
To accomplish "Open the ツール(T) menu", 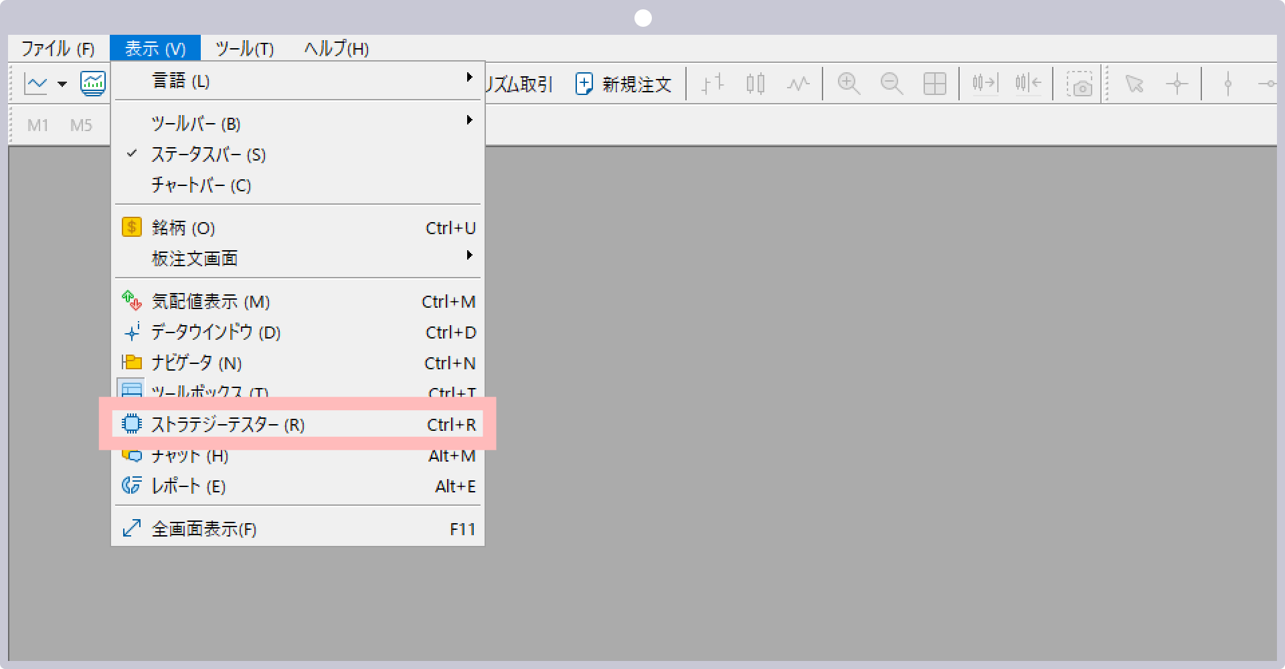I will pos(245,49).
